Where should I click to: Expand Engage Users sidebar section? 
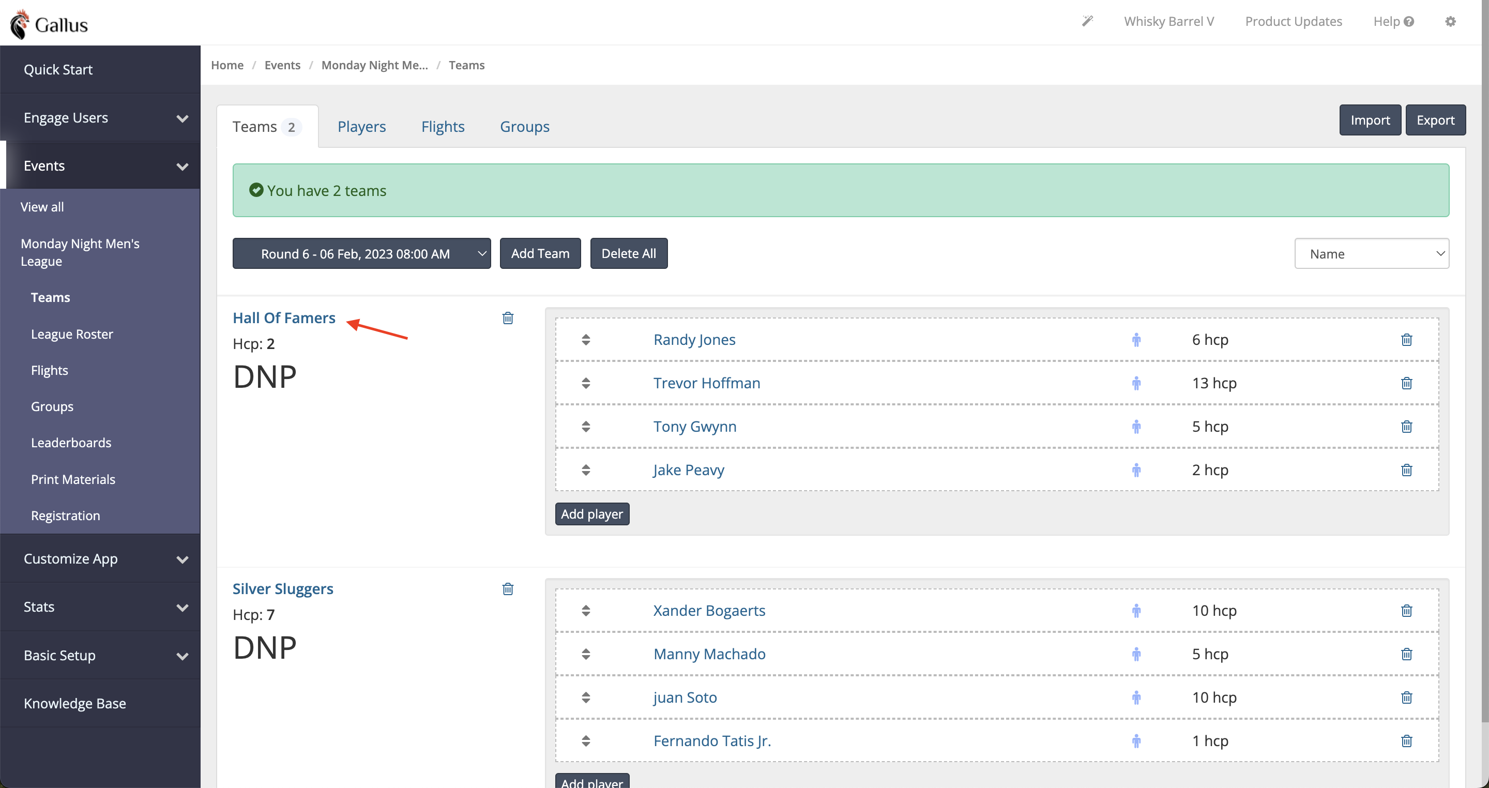click(x=100, y=117)
